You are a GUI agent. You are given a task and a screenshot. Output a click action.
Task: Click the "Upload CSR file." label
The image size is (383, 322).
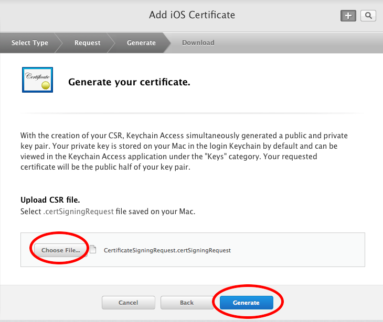coord(50,200)
